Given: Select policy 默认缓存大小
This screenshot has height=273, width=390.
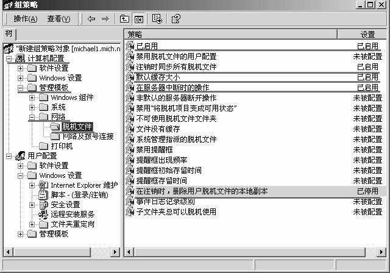Looking at the screenshot, I should click(158, 77).
